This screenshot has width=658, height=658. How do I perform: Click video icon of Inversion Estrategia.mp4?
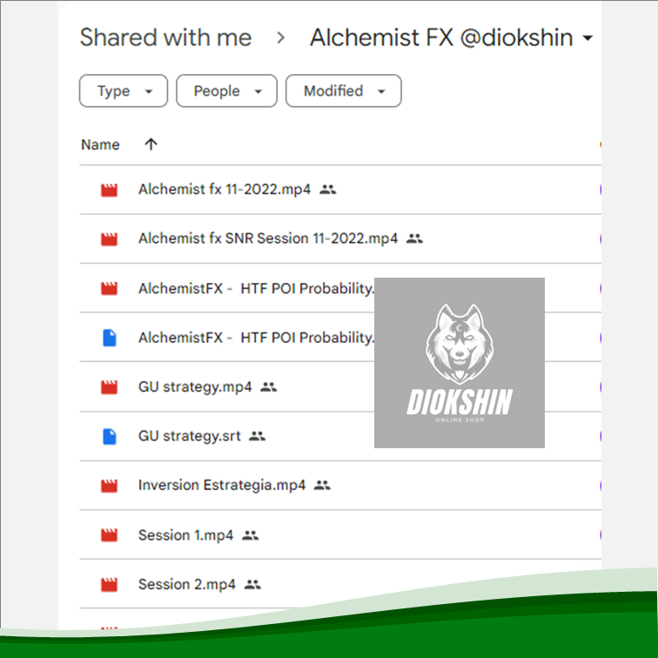pos(109,486)
